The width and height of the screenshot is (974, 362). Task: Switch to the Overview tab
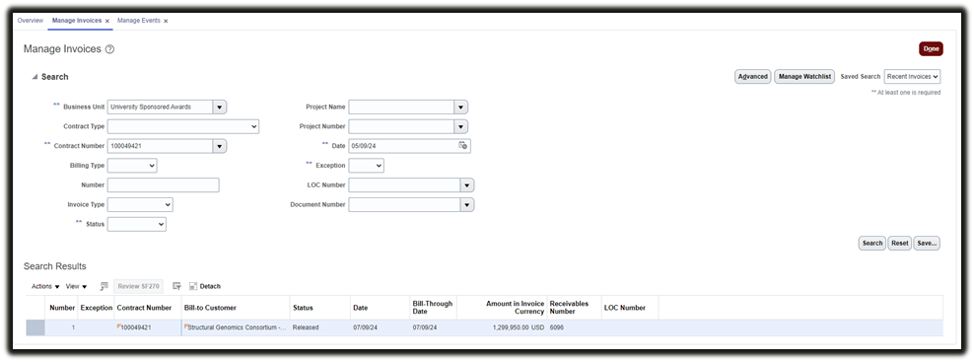click(x=31, y=21)
